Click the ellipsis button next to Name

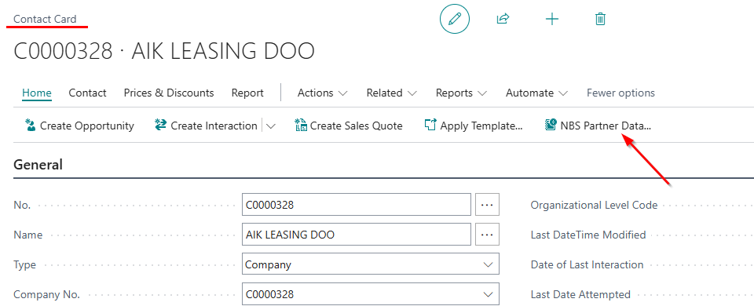coord(487,235)
